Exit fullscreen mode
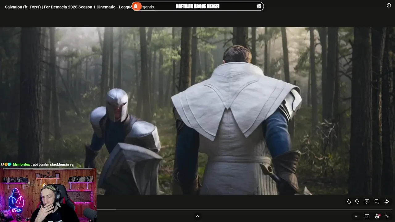The width and height of the screenshot is (395, 222). (387, 216)
